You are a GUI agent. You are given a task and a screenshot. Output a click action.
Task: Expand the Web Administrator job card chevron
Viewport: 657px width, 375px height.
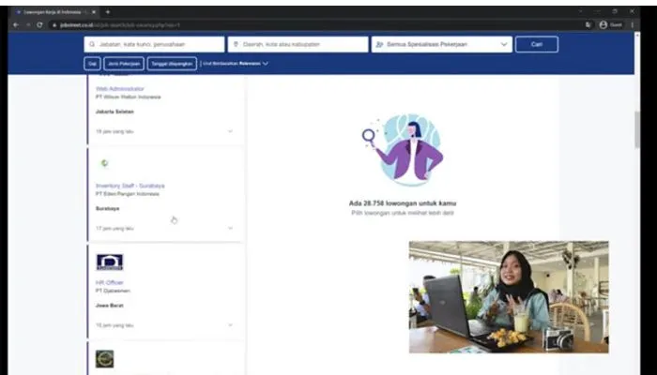pyautogui.click(x=230, y=131)
